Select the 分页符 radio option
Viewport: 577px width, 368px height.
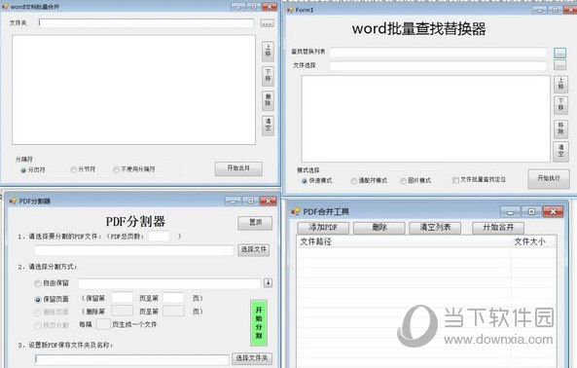pos(33,170)
